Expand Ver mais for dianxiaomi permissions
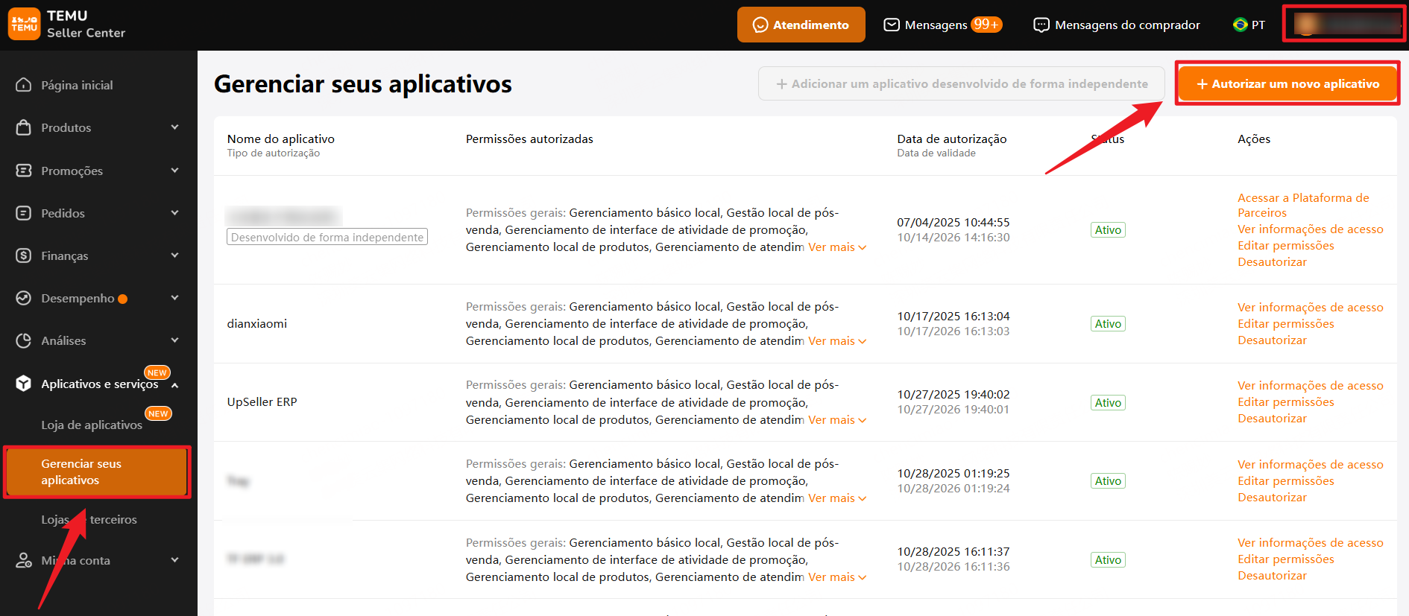This screenshot has width=1409, height=616. (836, 341)
